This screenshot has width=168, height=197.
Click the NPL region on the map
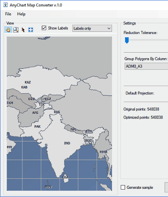74,129
